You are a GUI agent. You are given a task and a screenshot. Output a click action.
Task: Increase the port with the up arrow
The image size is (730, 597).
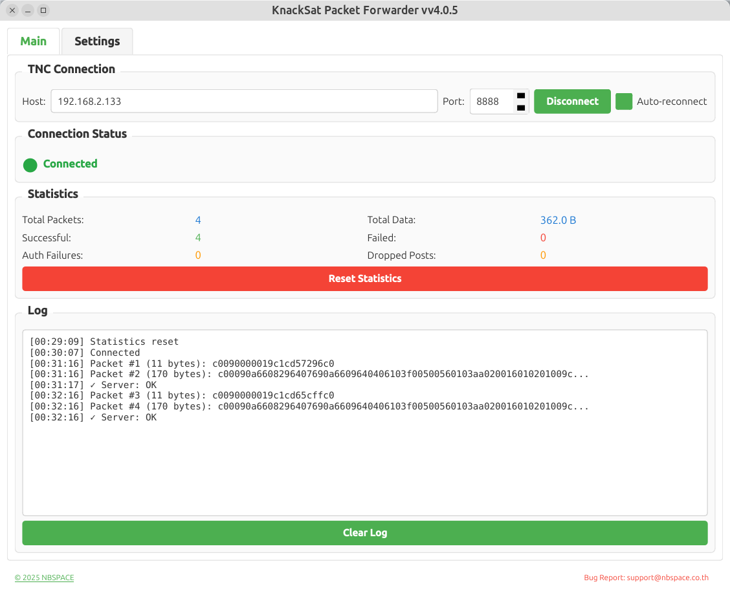point(521,96)
